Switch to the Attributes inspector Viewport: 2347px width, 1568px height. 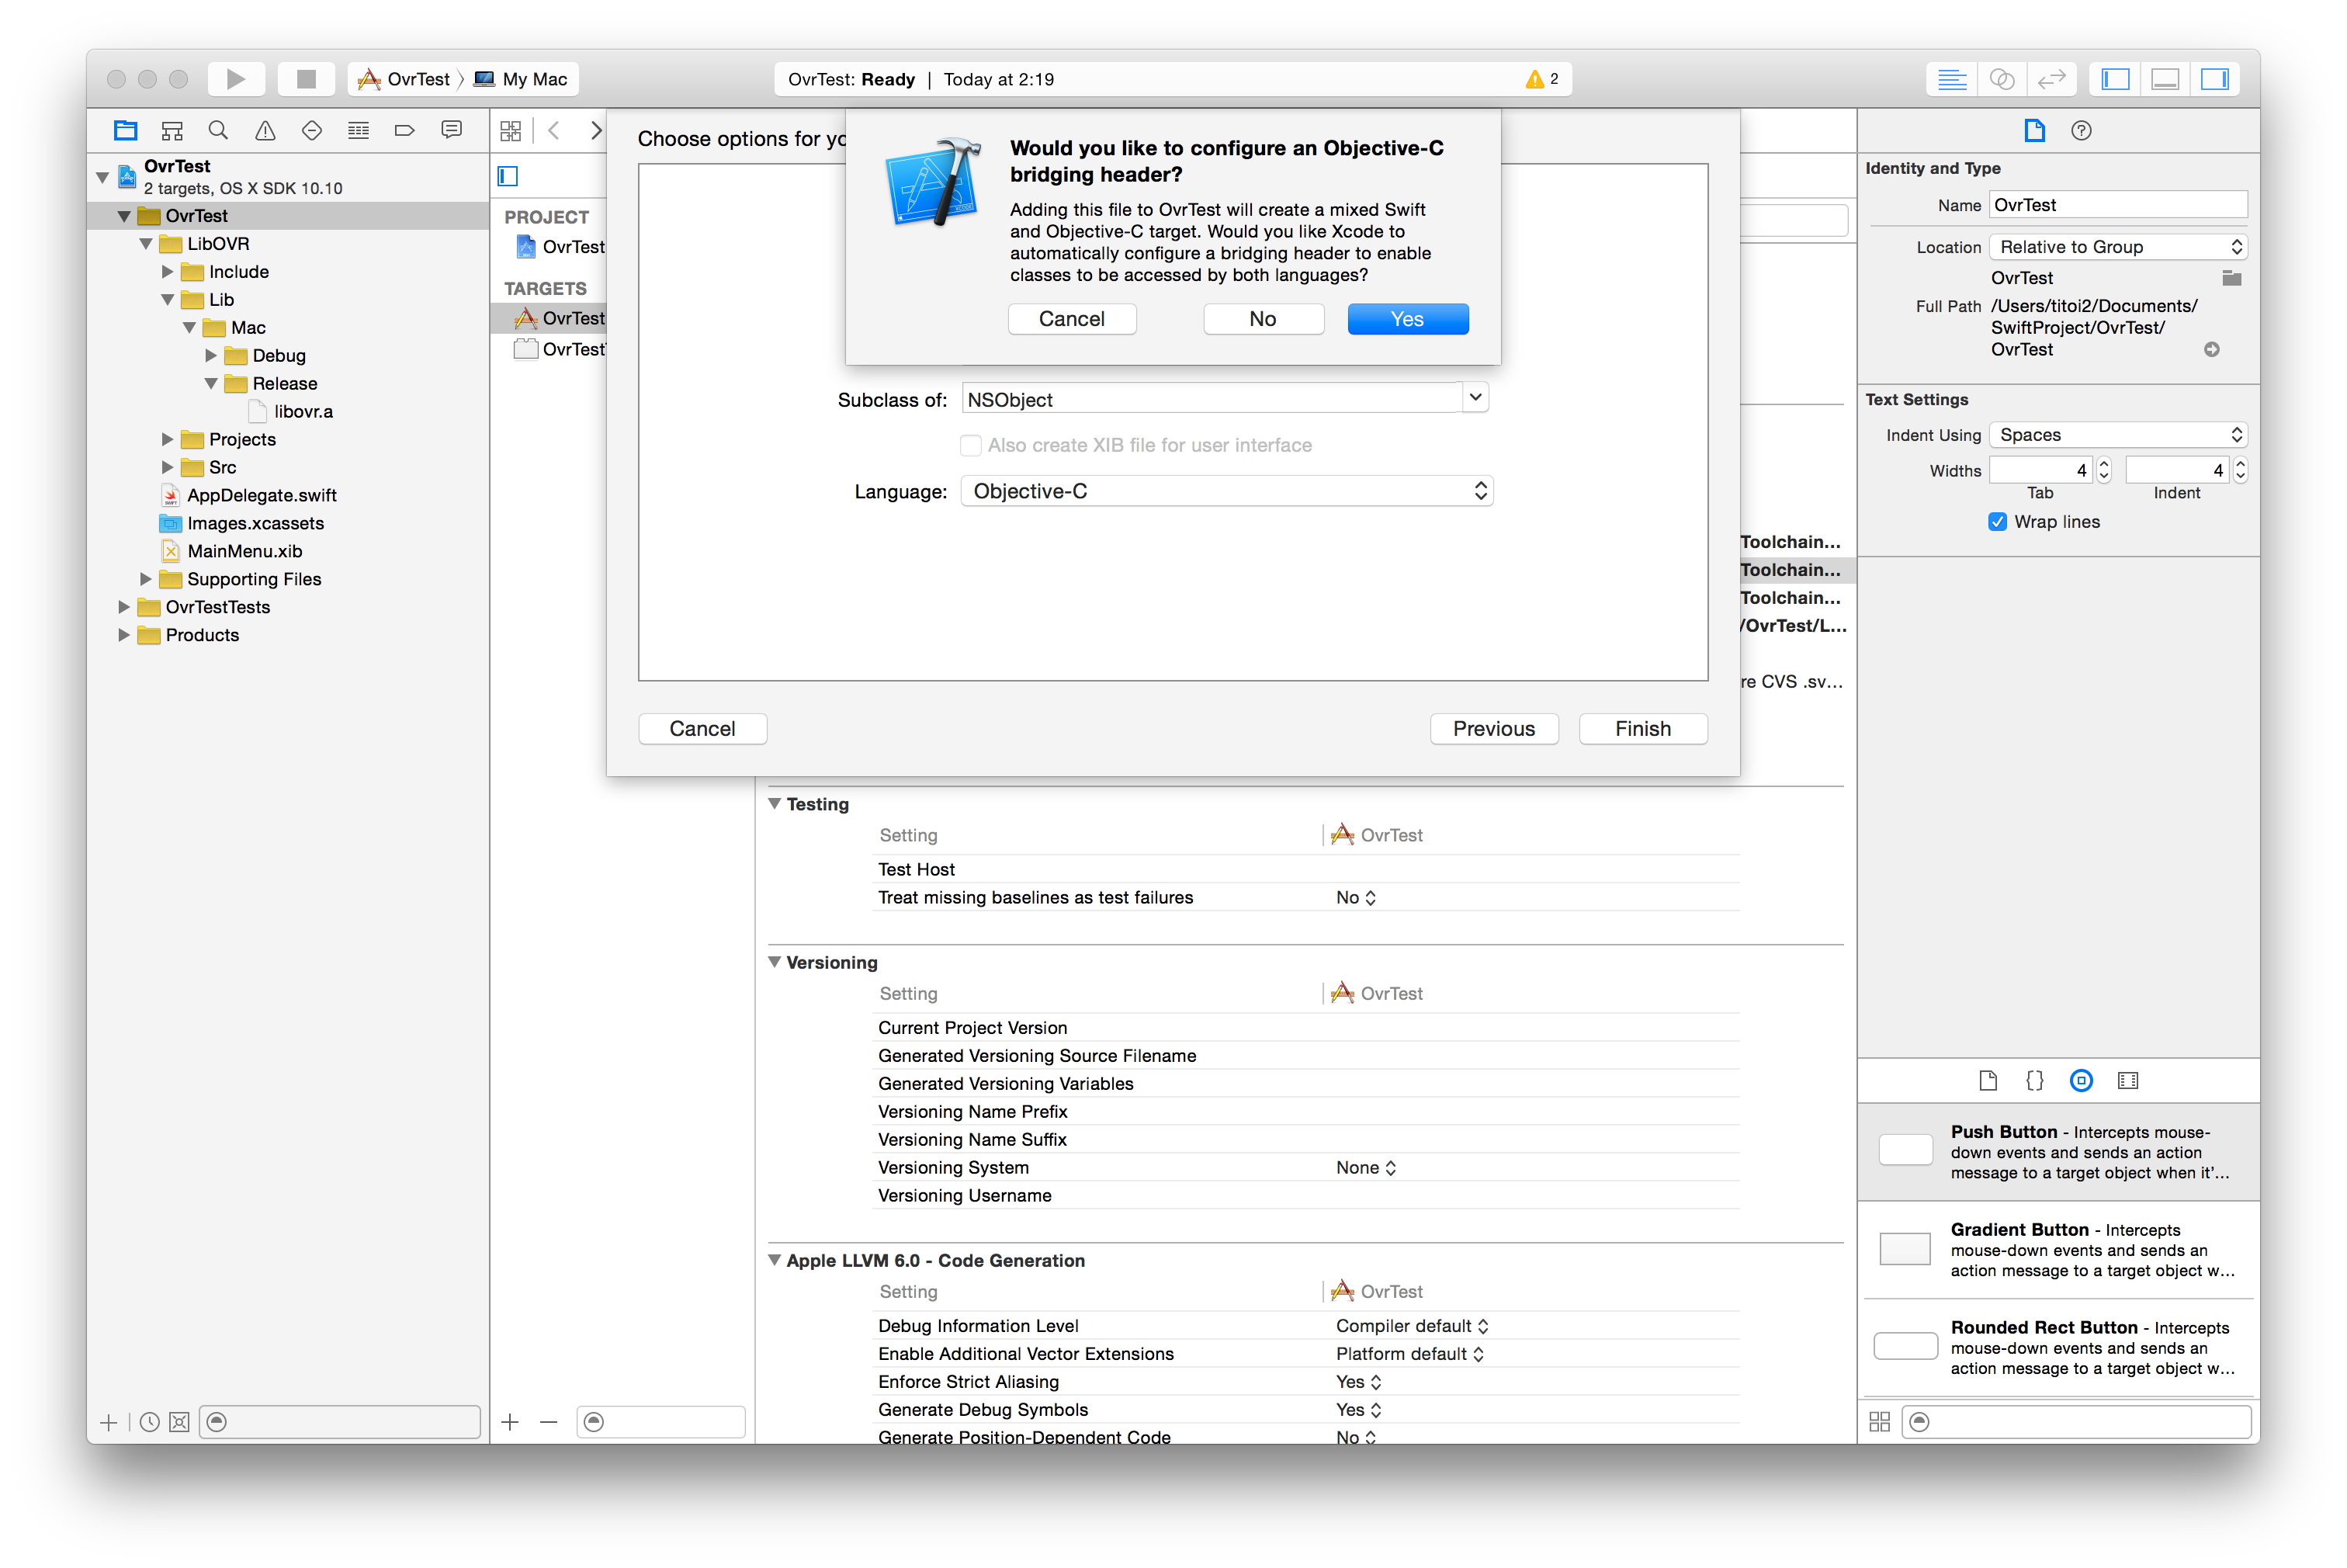tap(2082, 1080)
